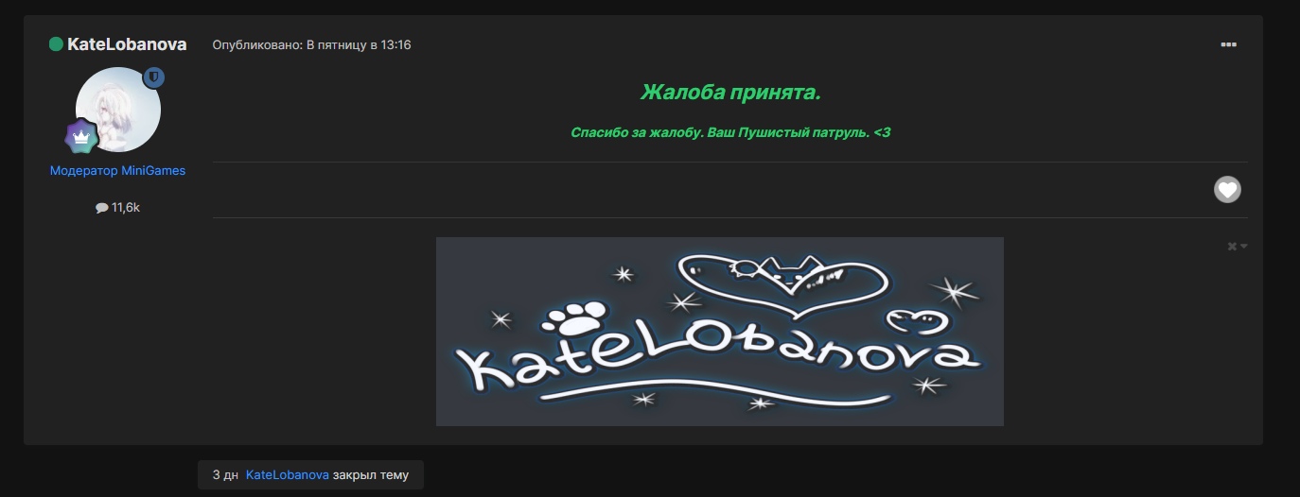Viewport: 1300px width, 497px height.
Task: Click the X icon to hide the signature
Action: [1232, 247]
